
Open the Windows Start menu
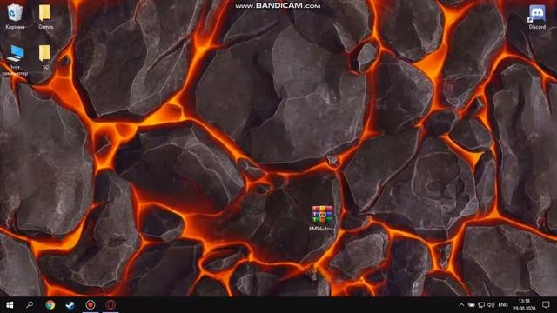point(10,305)
